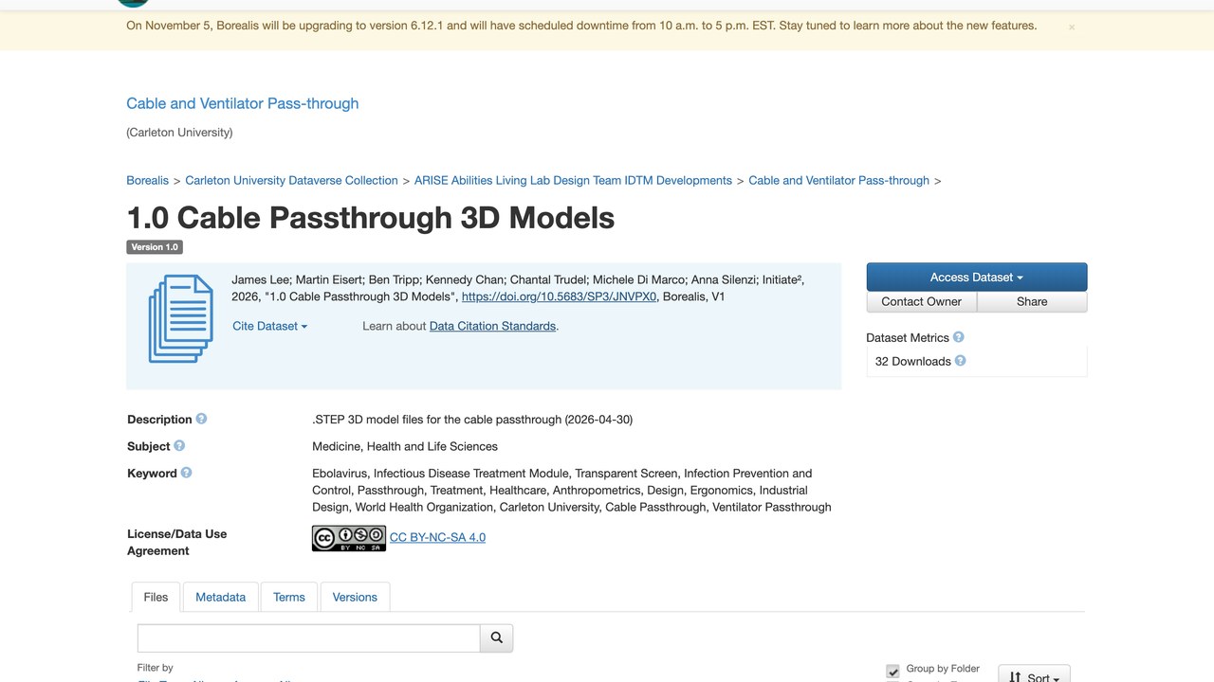1214x682 pixels.
Task: Click the dataset documents icon
Action: pos(180,318)
